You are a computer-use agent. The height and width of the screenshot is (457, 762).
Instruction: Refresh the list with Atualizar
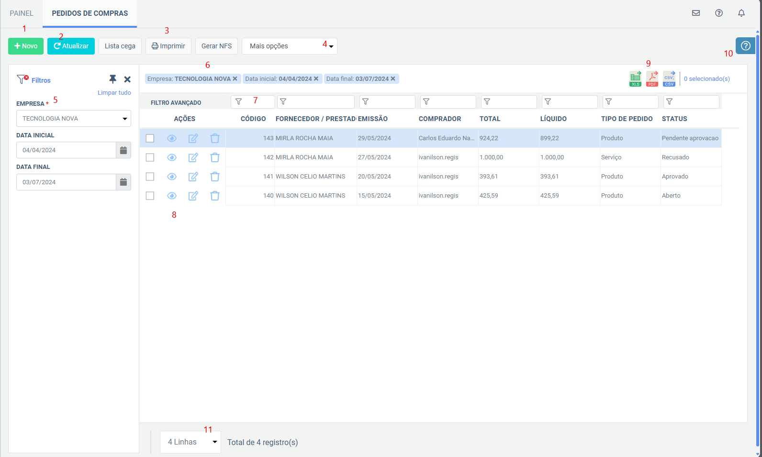71,46
